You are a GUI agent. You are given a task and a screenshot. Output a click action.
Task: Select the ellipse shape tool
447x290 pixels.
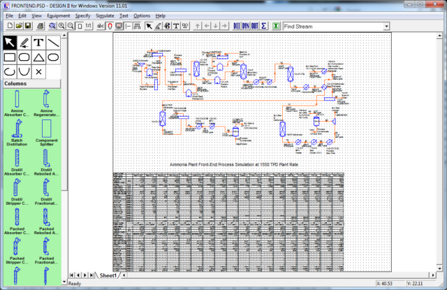pyautogui.click(x=53, y=57)
